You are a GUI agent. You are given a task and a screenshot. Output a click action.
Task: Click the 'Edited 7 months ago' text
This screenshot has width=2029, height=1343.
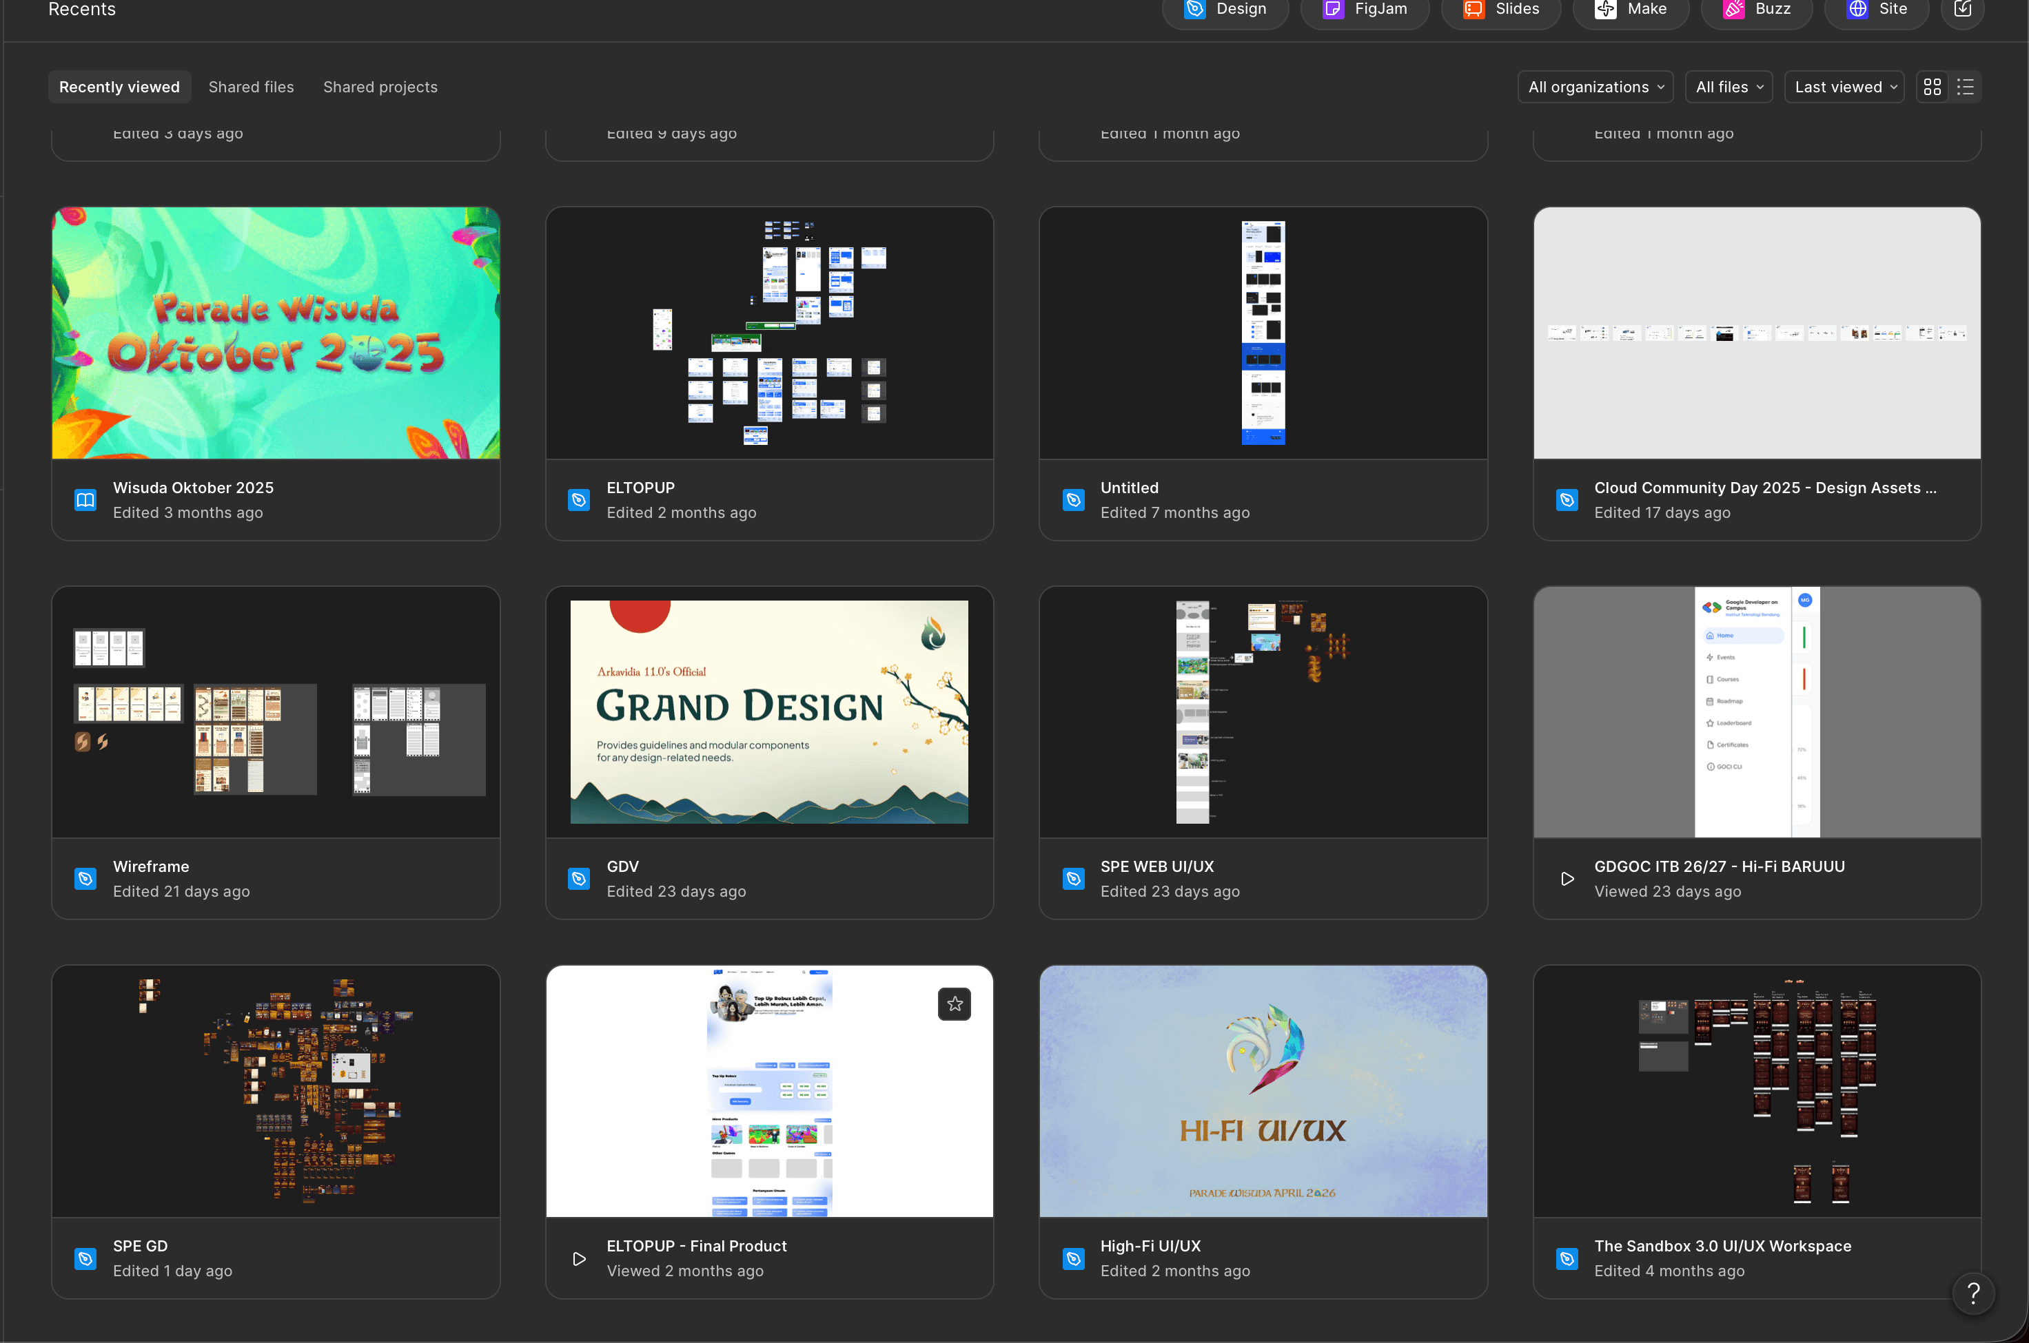(x=1176, y=512)
